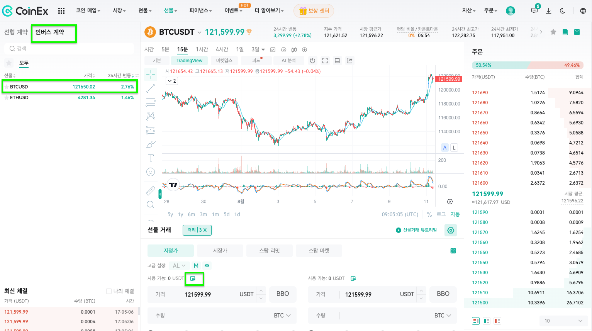Open fullscreen chart view
592x331 pixels.
pyautogui.click(x=325, y=60)
